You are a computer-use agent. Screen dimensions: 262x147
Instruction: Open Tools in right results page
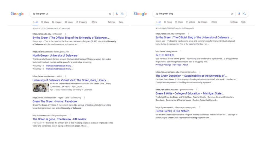243,22
